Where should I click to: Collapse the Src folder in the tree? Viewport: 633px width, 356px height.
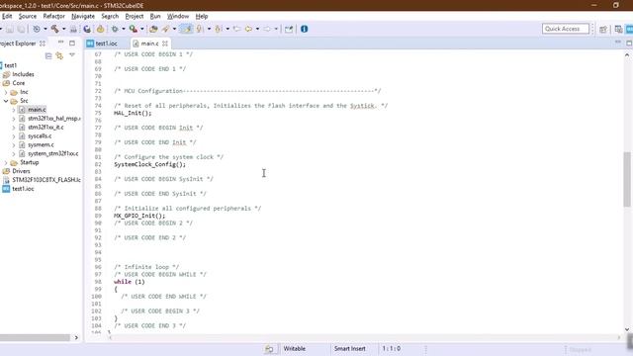pyautogui.click(x=6, y=101)
